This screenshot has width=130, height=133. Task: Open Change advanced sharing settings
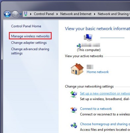[30, 51]
